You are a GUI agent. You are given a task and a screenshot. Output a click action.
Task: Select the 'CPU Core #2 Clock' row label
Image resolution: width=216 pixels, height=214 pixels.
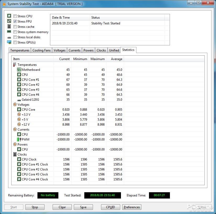[x=35, y=169]
